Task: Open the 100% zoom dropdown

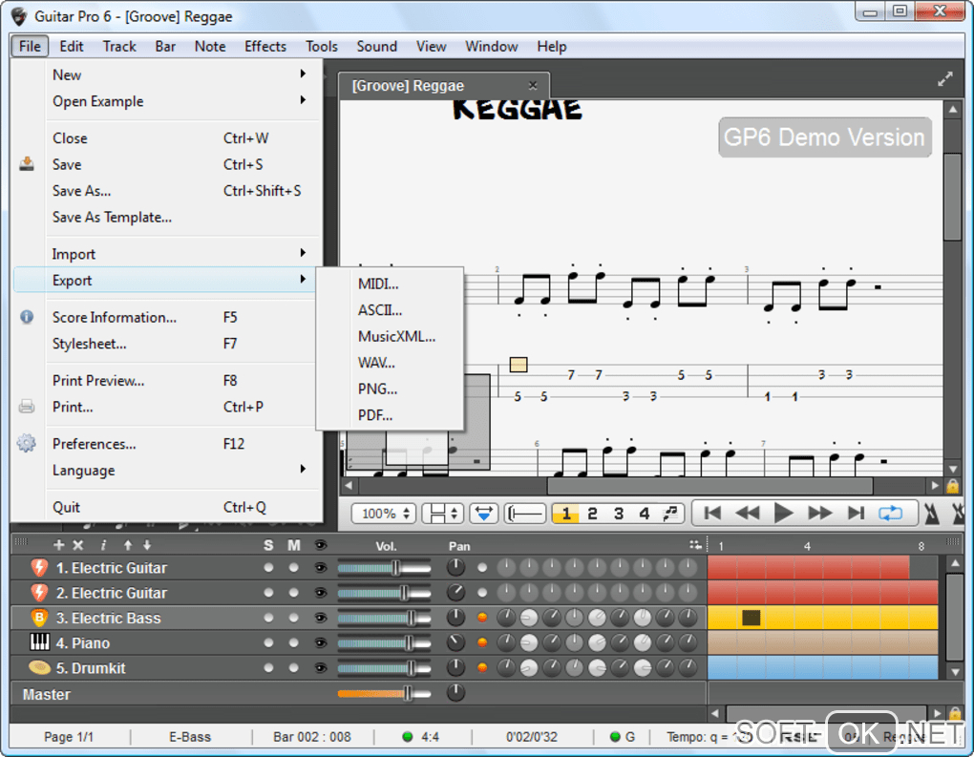Action: (383, 514)
